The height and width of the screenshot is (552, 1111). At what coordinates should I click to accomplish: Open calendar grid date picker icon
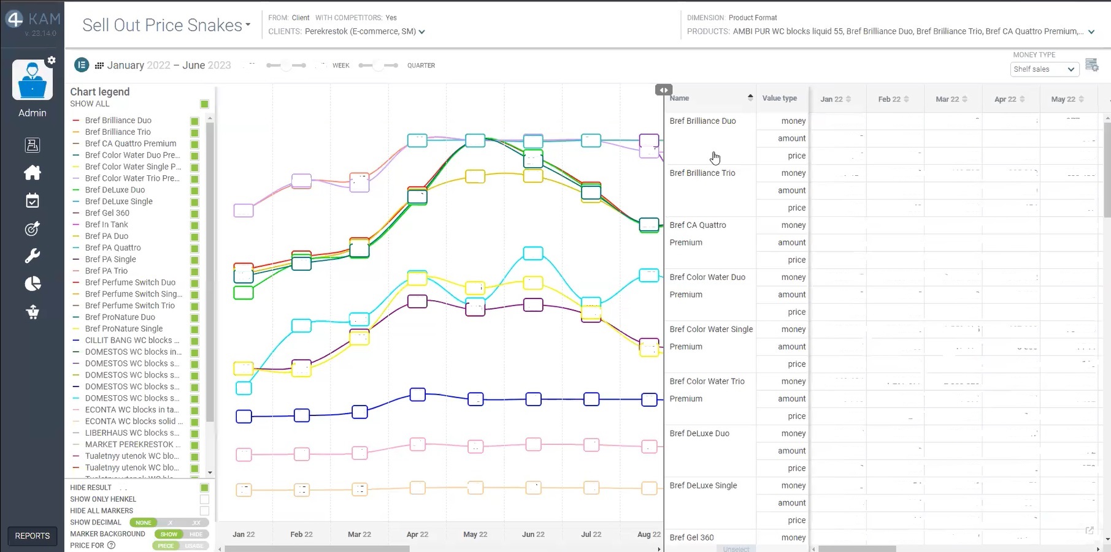[99, 66]
